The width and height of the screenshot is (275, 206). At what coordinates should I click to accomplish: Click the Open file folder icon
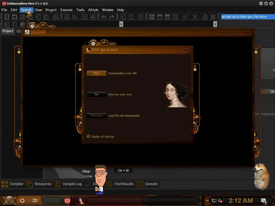(15, 17)
